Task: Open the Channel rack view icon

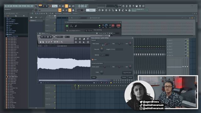Action: (x=106, y=10)
